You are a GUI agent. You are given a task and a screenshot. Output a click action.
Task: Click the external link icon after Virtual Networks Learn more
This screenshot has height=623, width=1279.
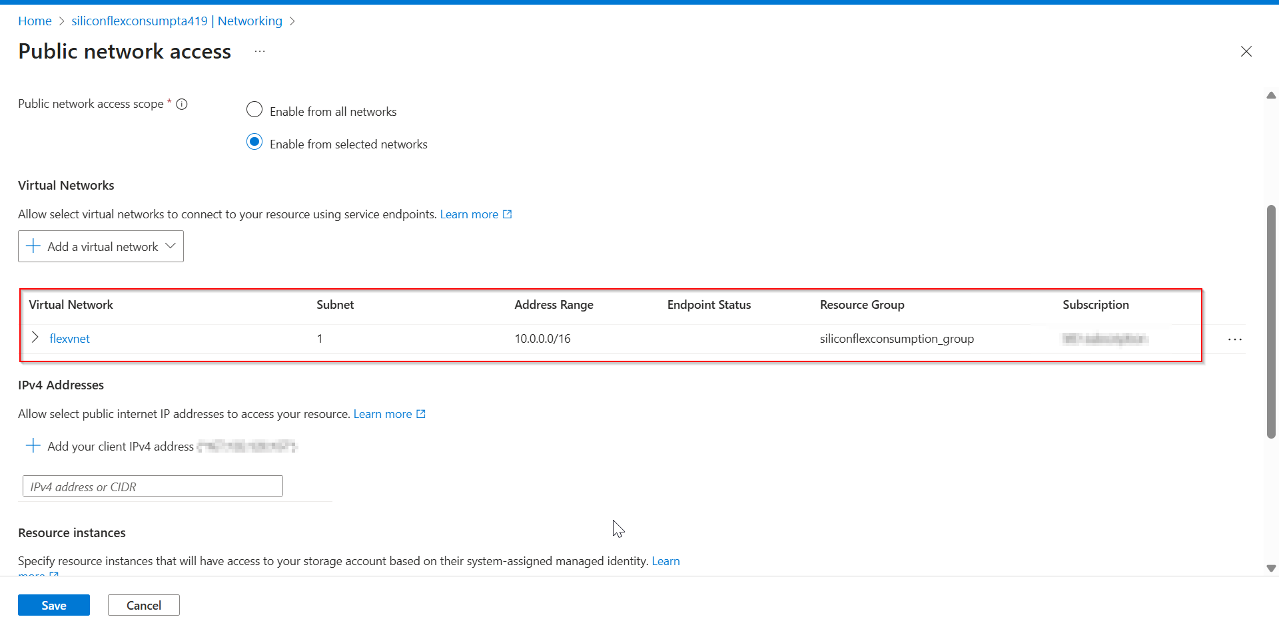(507, 214)
